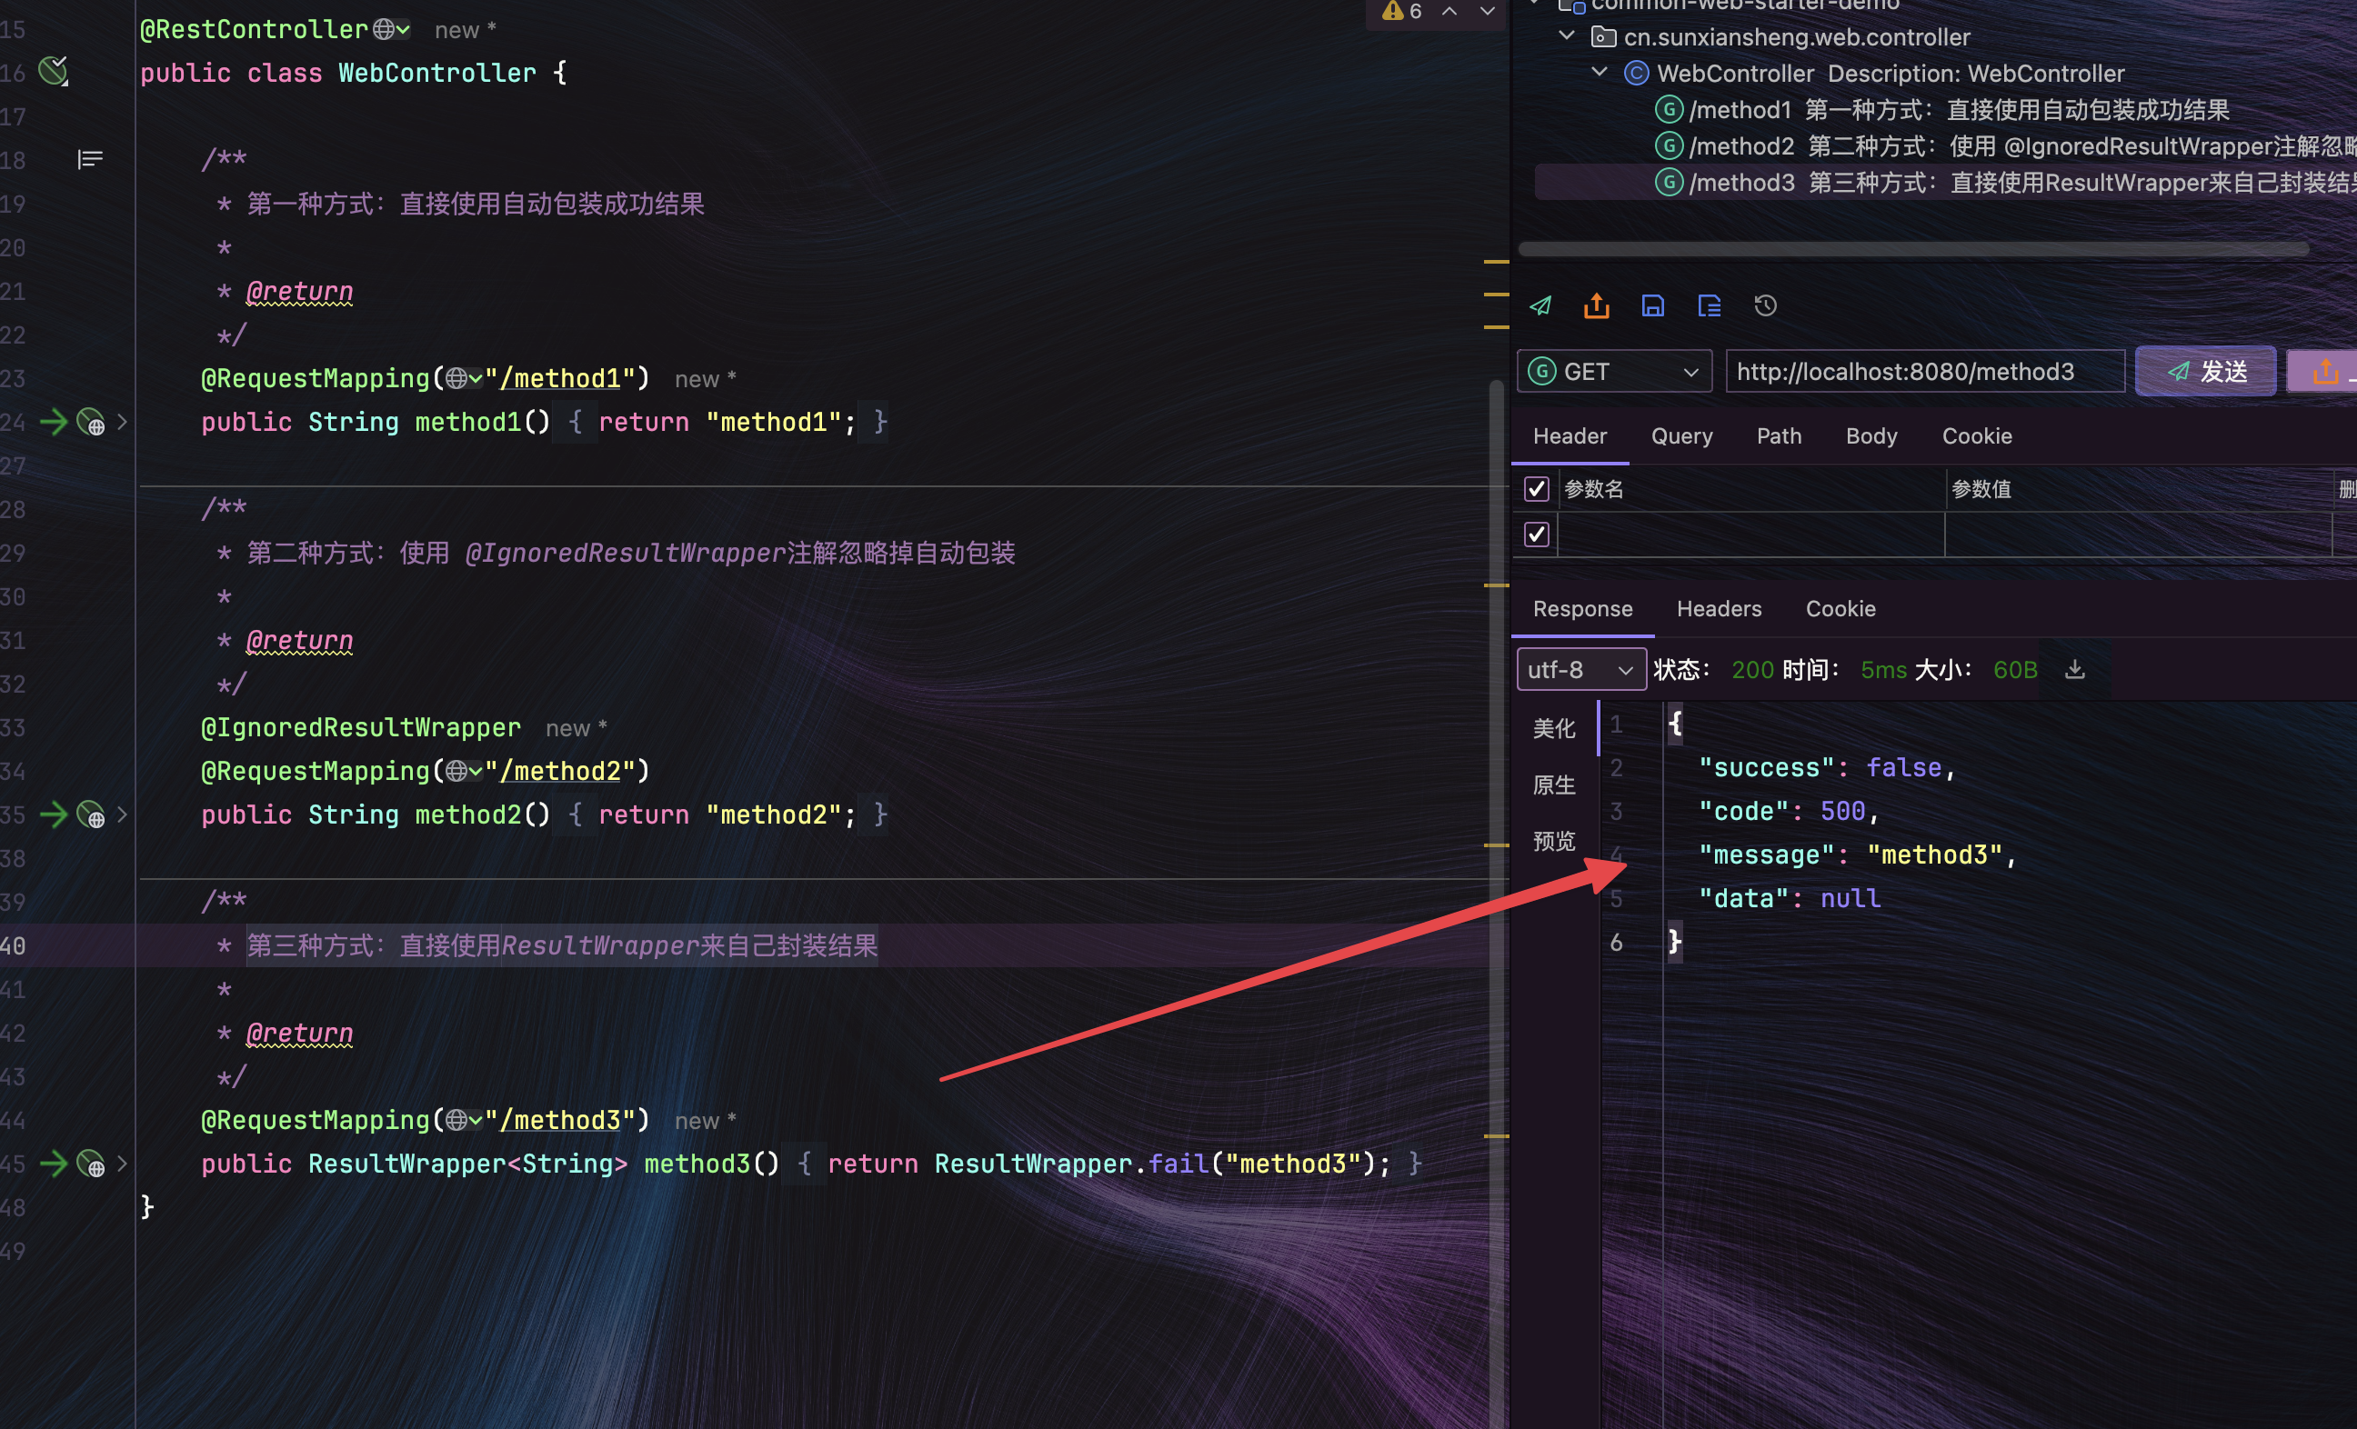
Task: Click the globe icon in /method1 RequestMapping
Action: point(456,379)
